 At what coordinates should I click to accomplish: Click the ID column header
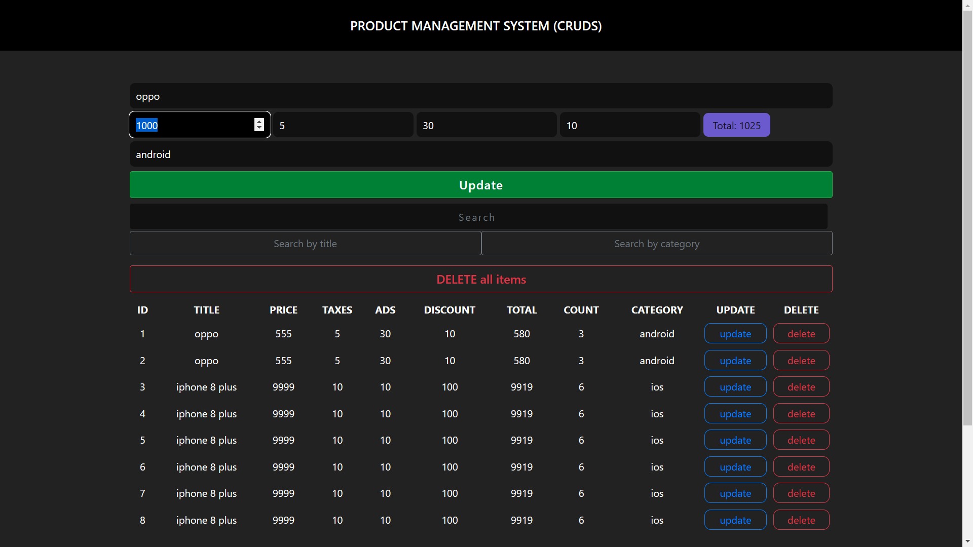tap(142, 310)
